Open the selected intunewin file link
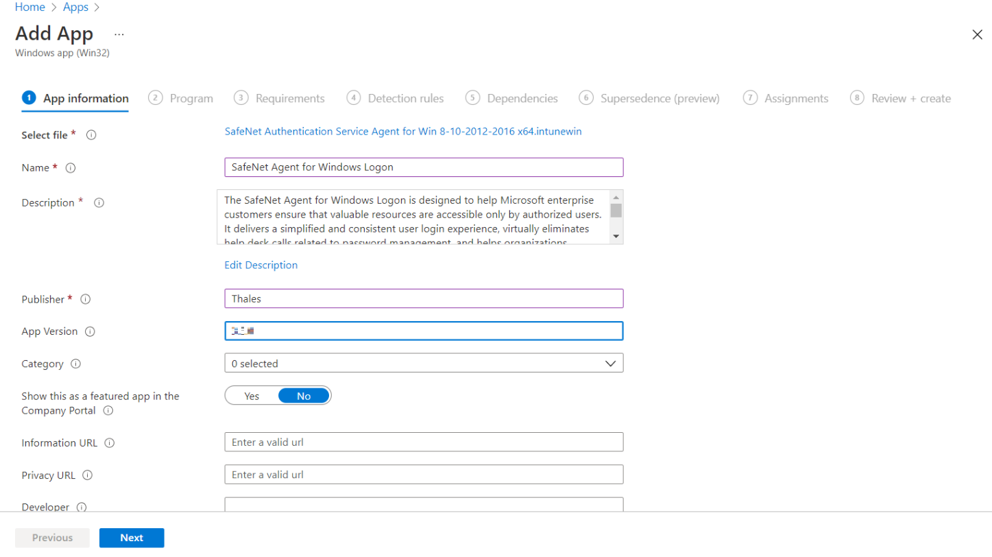Screen dimensions: 992x557 click(403, 131)
